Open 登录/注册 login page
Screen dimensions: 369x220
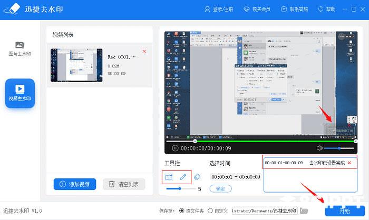tap(219, 9)
